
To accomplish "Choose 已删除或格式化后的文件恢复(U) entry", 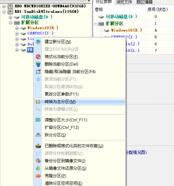I will [x=80, y=146].
